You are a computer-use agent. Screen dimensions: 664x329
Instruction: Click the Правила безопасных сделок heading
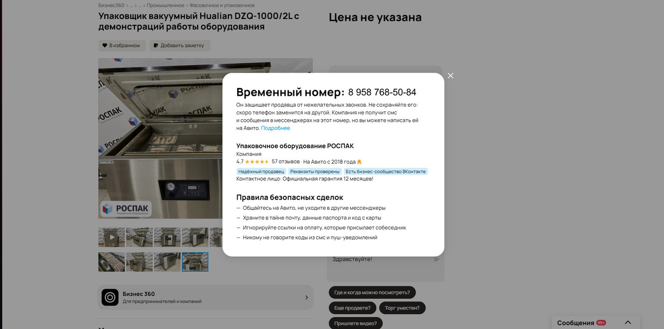click(x=289, y=197)
